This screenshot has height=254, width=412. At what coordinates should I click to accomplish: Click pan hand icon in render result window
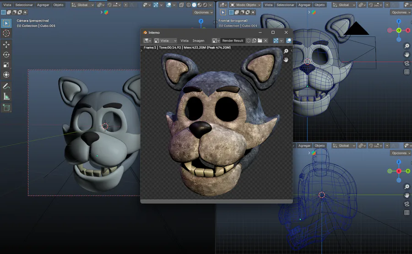(x=286, y=60)
